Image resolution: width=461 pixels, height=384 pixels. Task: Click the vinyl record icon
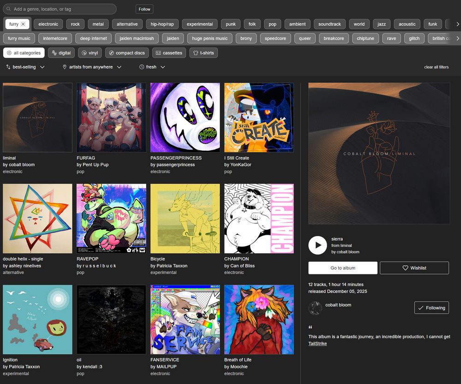click(84, 53)
